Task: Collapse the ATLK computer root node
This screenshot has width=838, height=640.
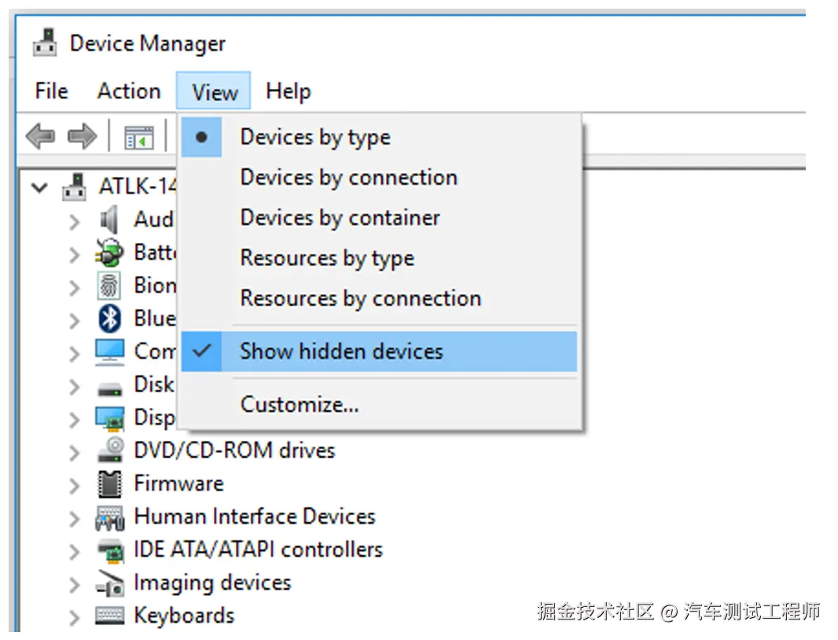Action: click(x=39, y=188)
